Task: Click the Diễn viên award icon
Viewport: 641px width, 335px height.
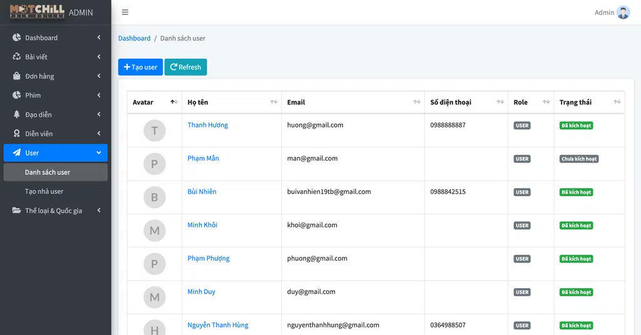Action: point(16,133)
